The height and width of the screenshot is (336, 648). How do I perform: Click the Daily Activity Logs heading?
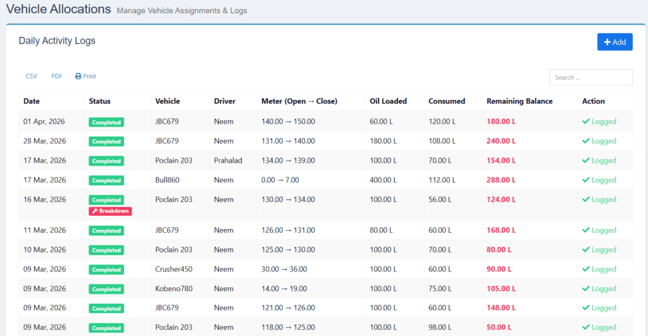click(57, 41)
